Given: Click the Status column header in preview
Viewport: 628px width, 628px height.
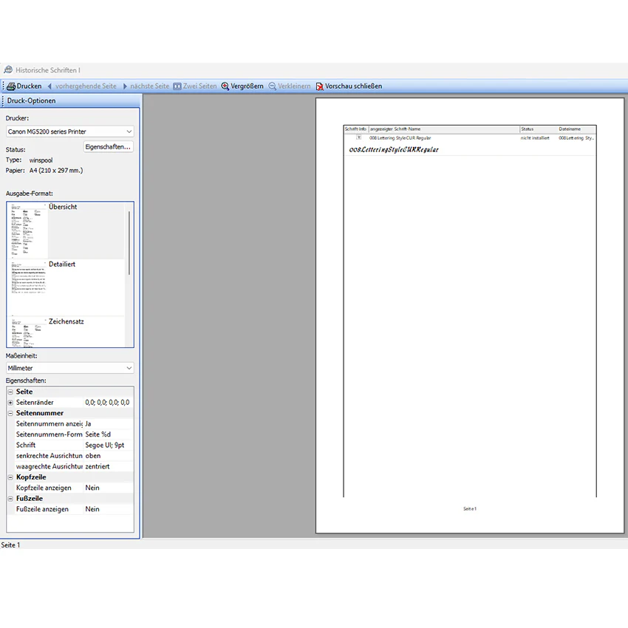Looking at the screenshot, I should coord(527,129).
